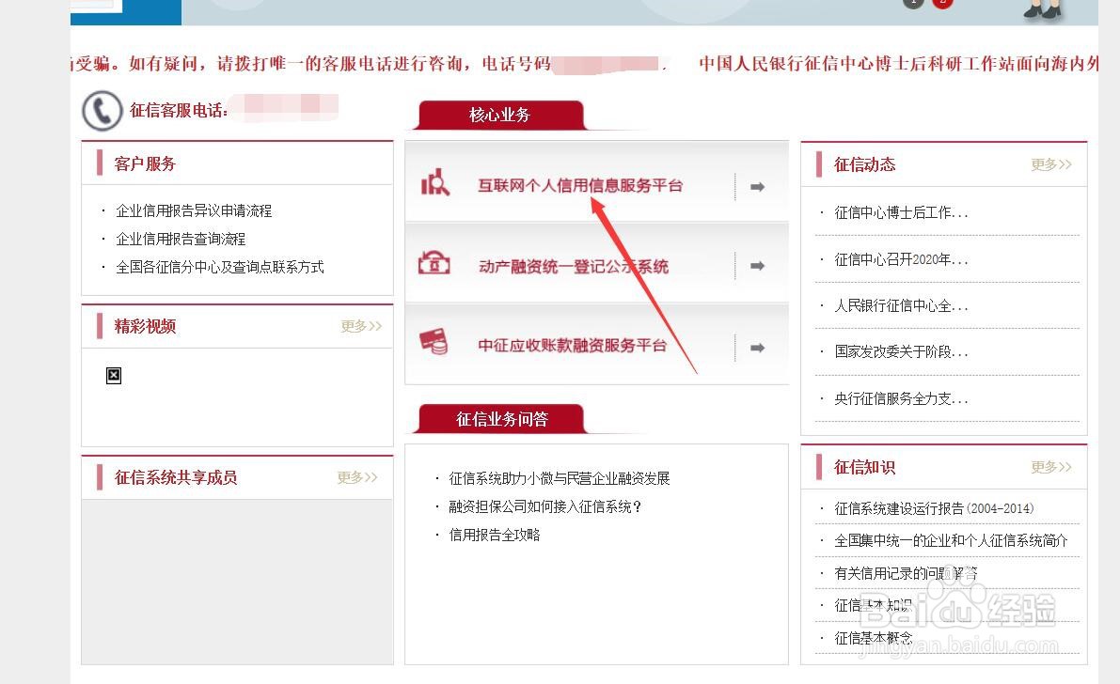Click the 客户服务 panel heading

(x=145, y=164)
